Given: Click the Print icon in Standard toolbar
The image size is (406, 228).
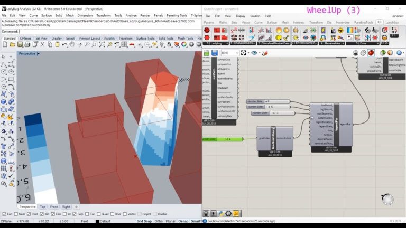Looking at the screenshot, I should click(28, 45).
